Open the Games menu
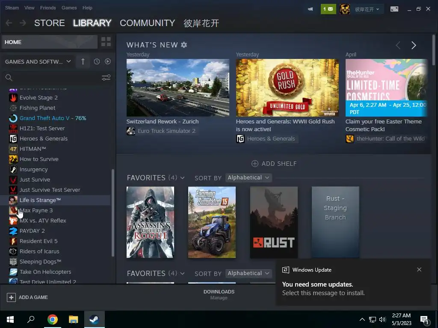 pyautogui.click(x=69, y=8)
